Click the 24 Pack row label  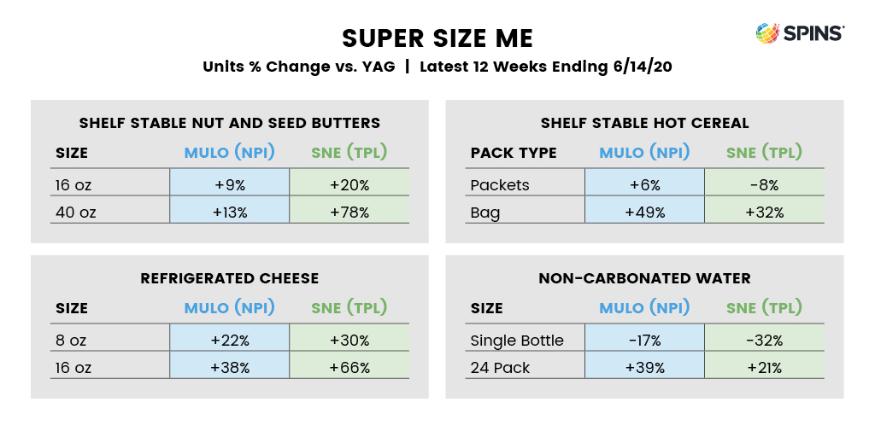point(500,368)
